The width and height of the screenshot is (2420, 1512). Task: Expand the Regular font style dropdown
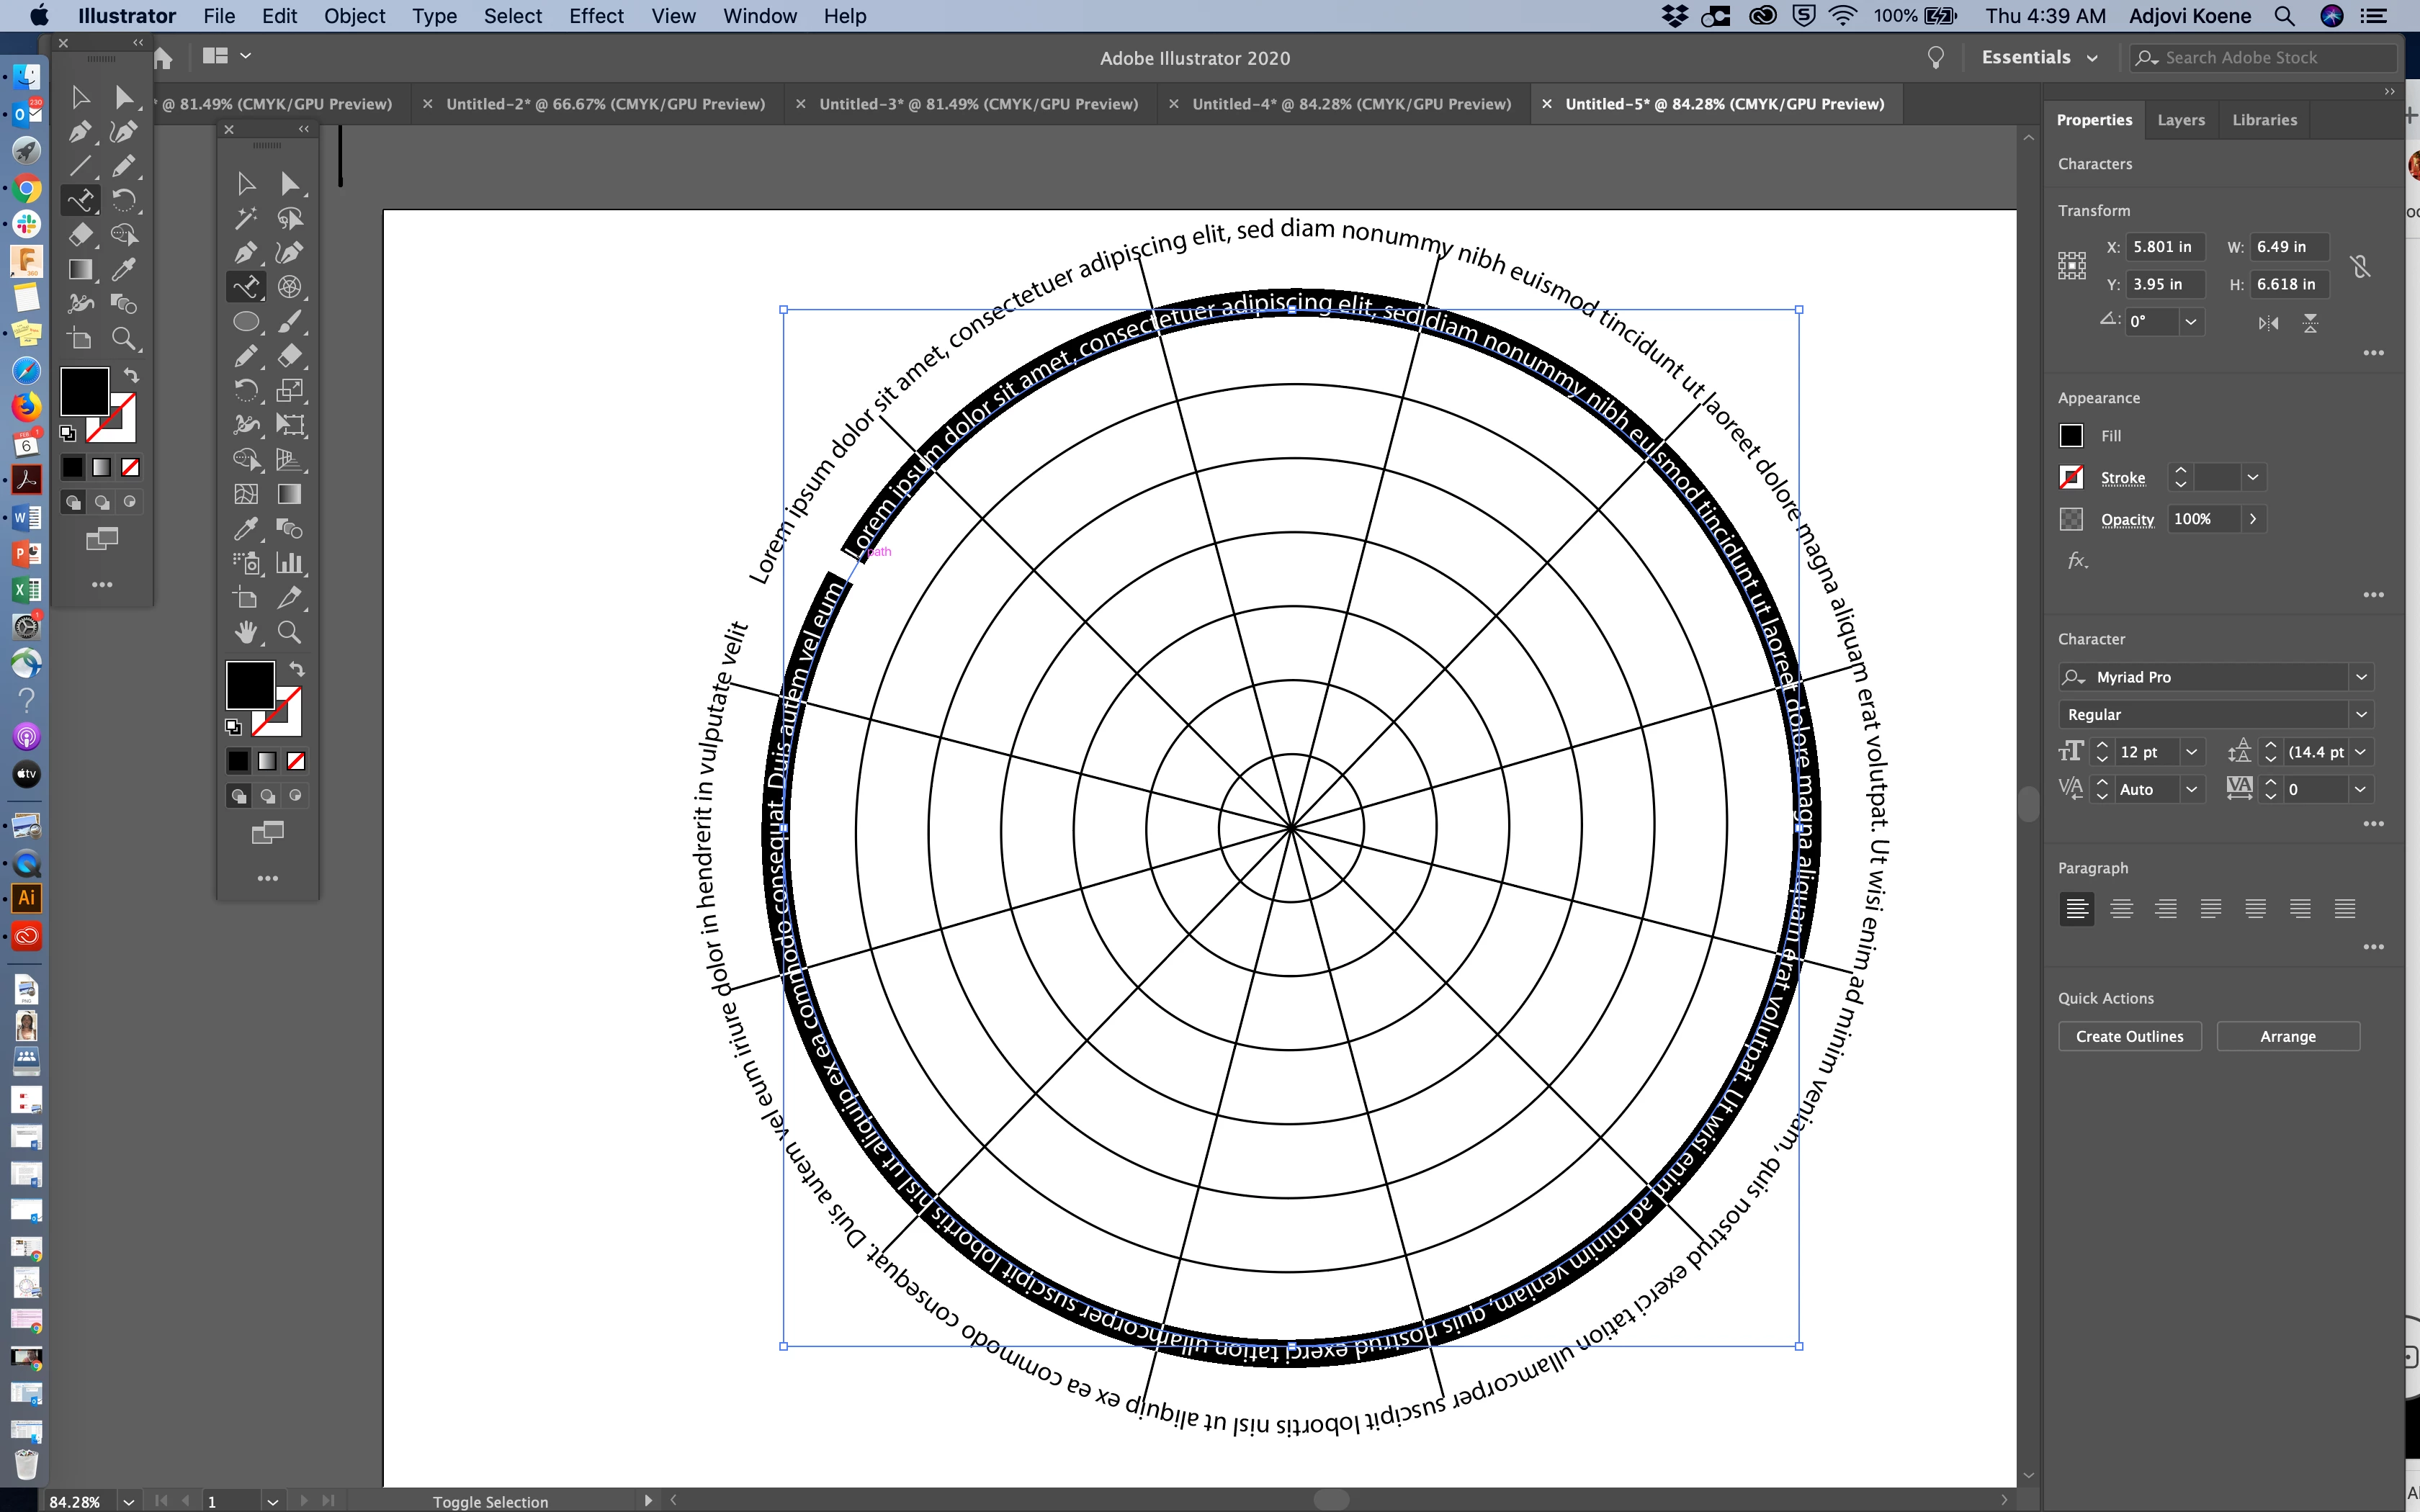click(2361, 715)
